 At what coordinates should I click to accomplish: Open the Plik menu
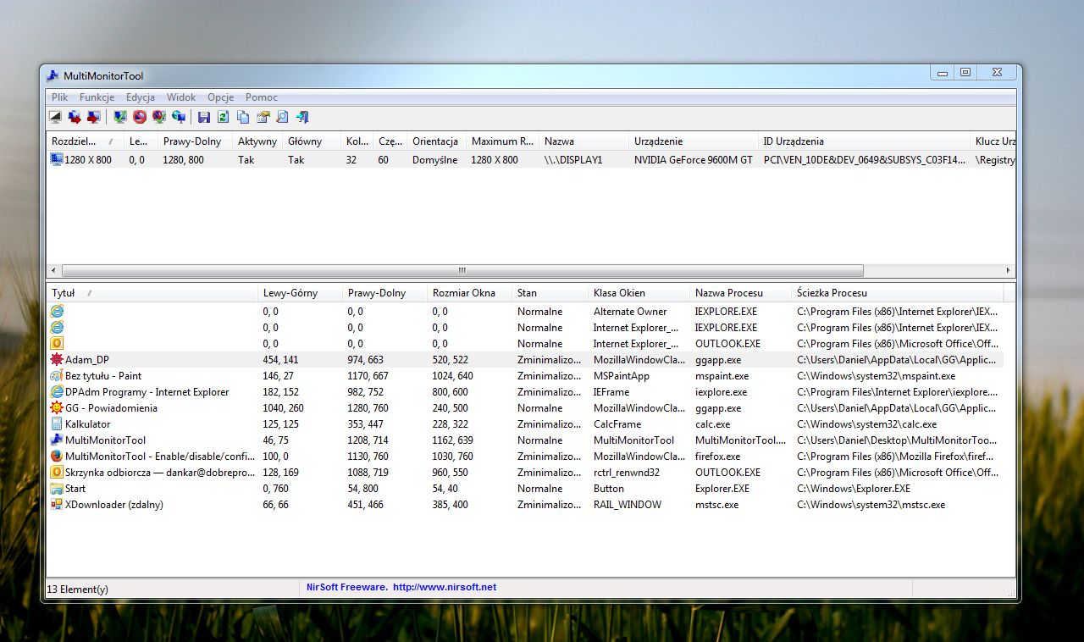59,97
